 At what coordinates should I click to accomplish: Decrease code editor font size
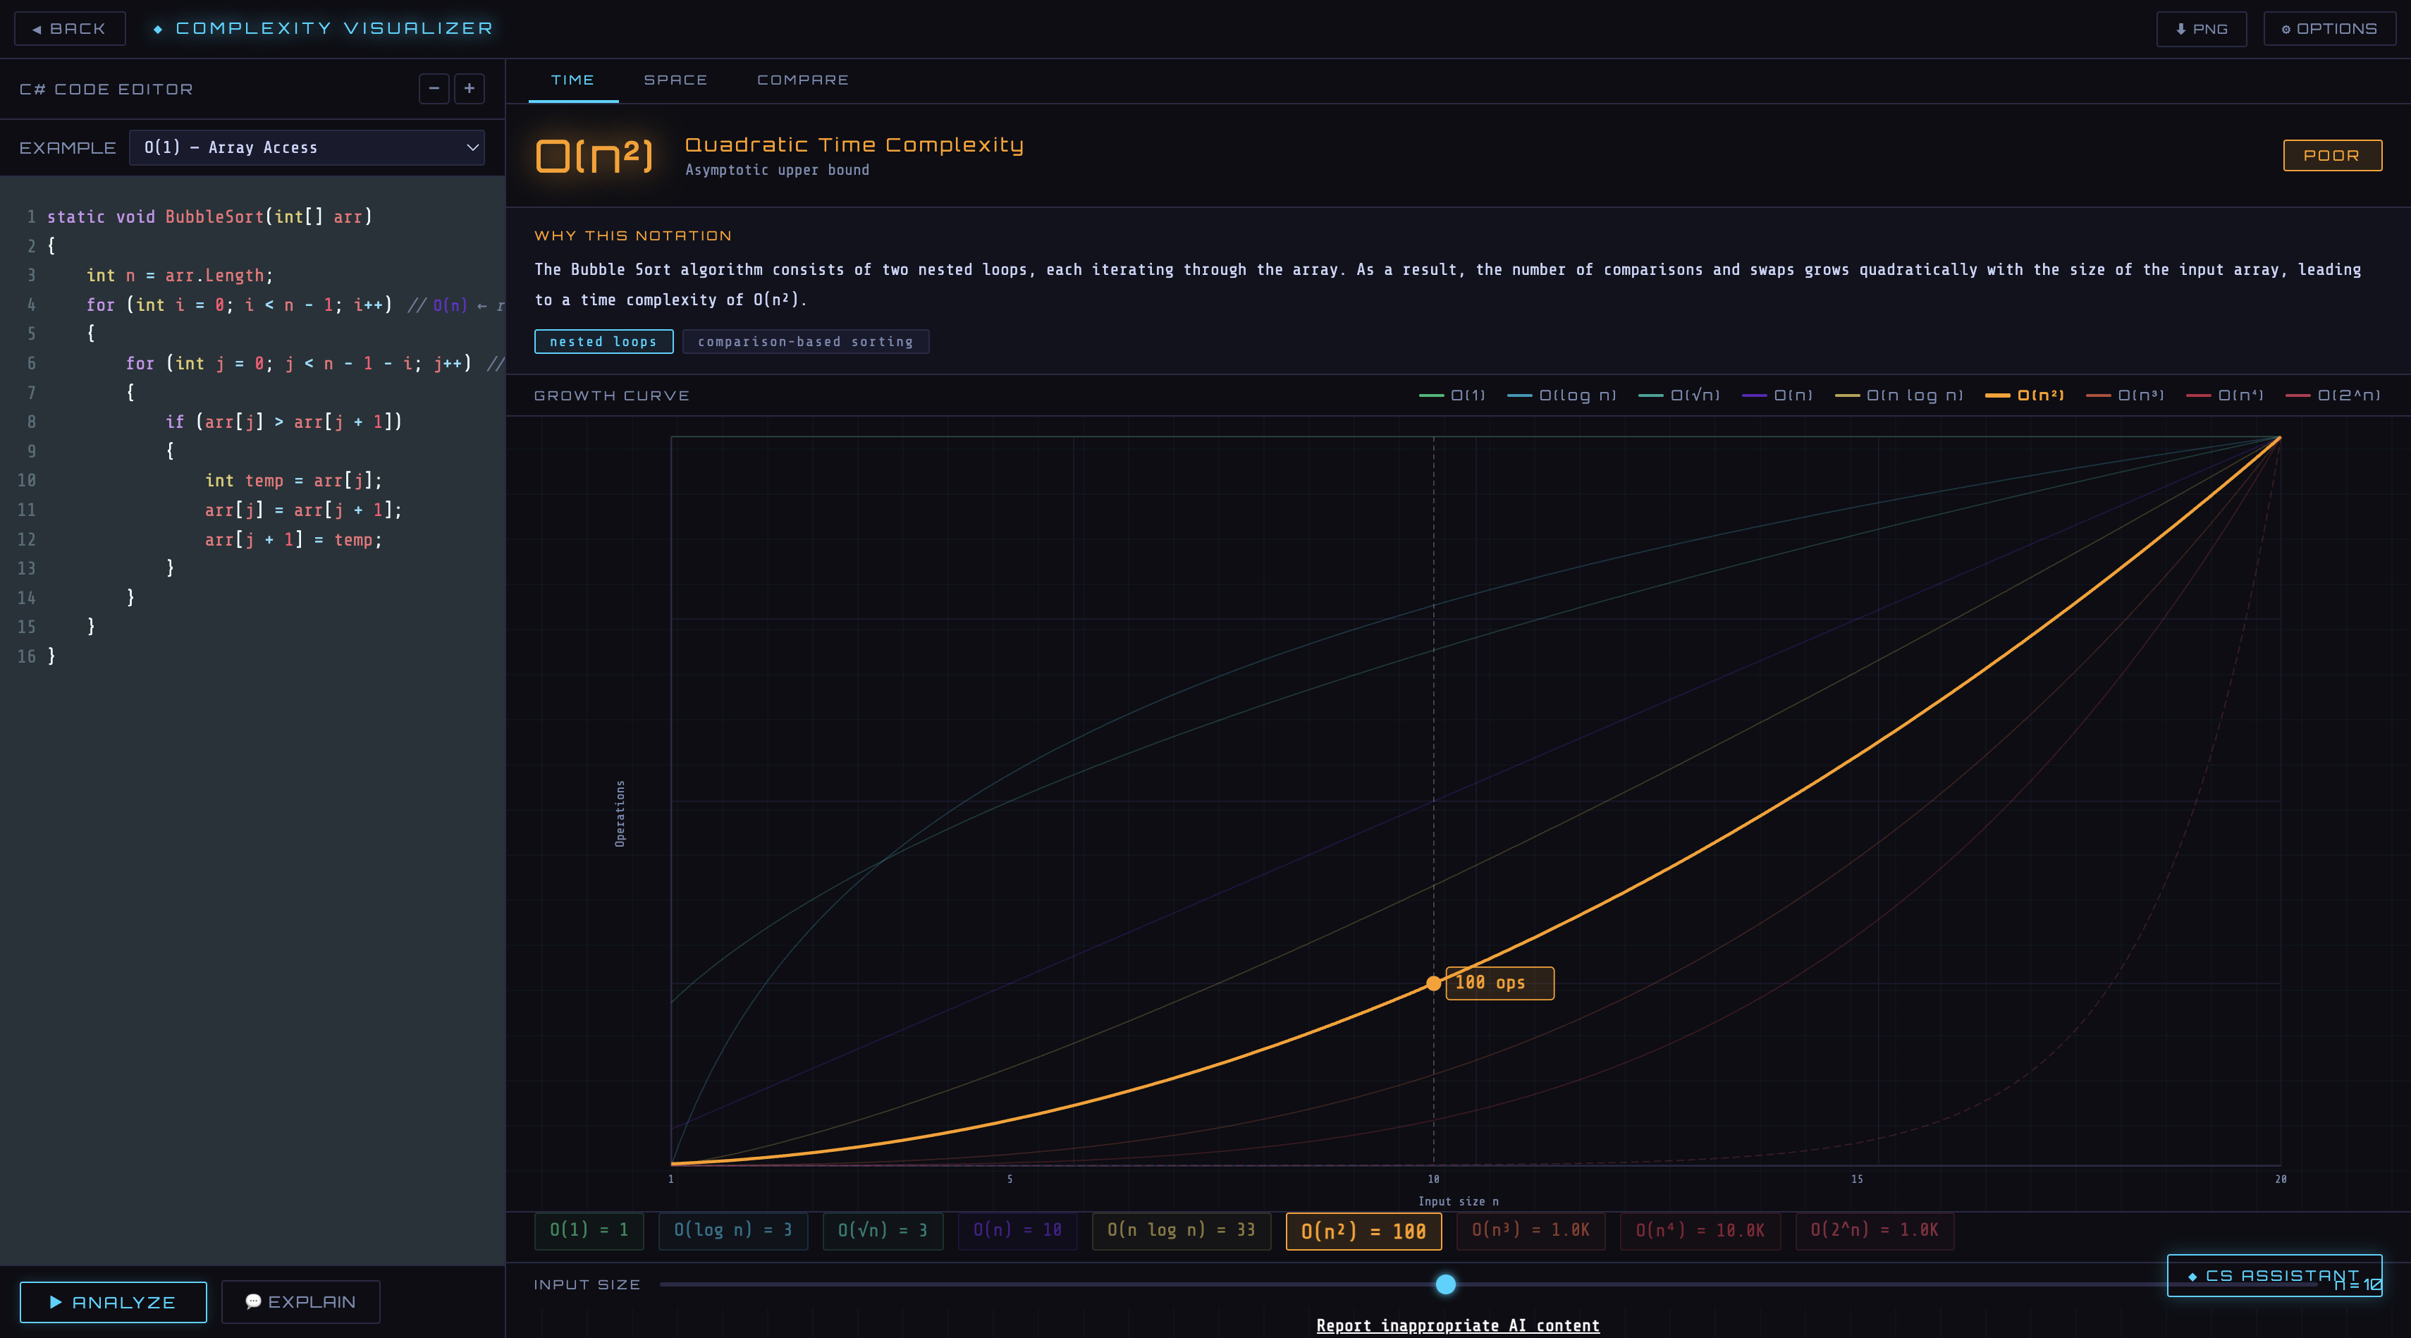(x=434, y=89)
